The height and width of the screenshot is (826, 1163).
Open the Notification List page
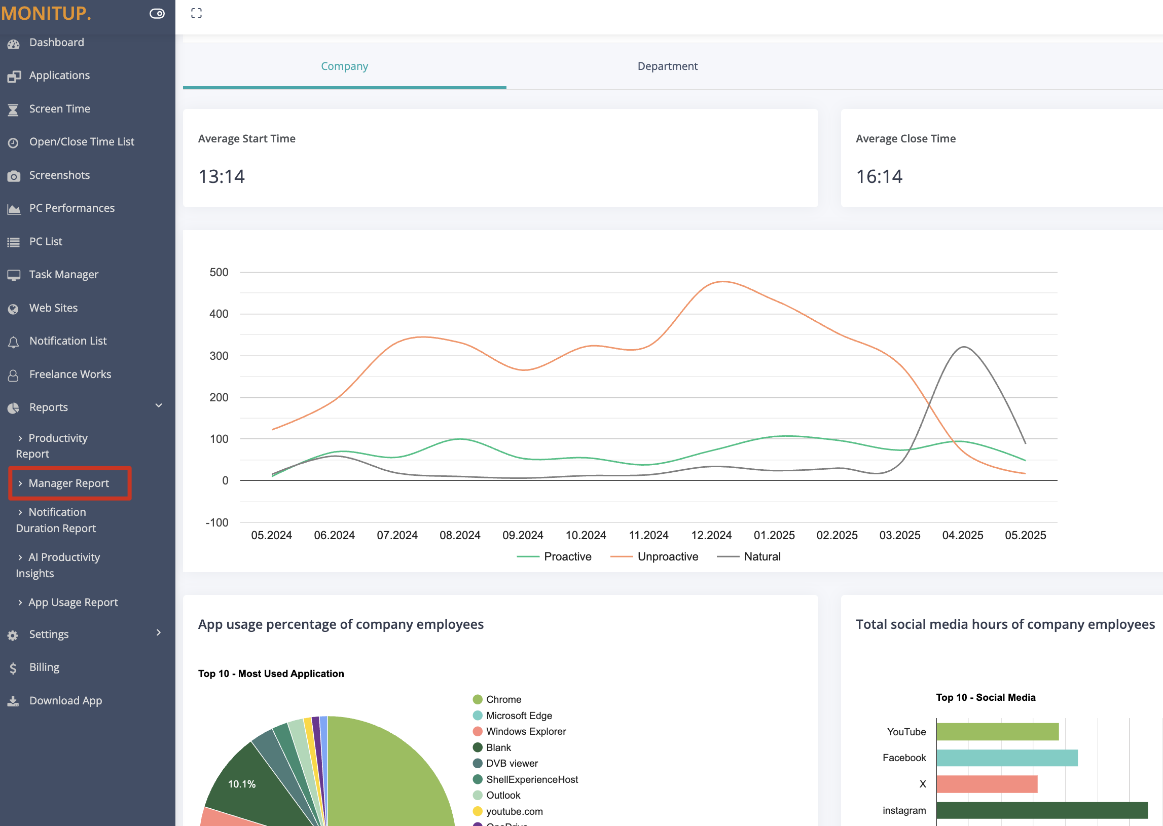tap(68, 341)
